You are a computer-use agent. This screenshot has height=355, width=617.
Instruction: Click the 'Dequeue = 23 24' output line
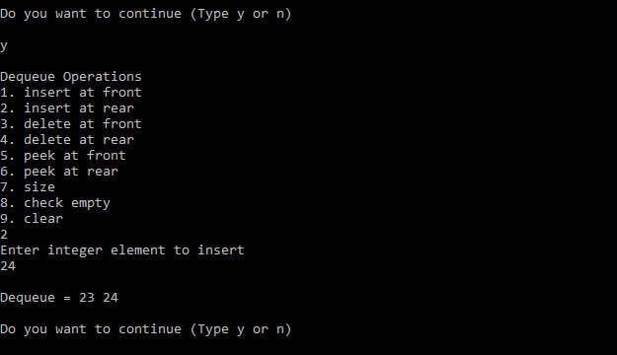click(59, 298)
